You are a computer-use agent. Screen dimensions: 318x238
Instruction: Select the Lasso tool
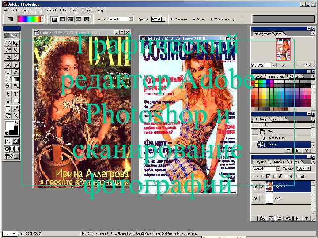[x=8, y=50]
